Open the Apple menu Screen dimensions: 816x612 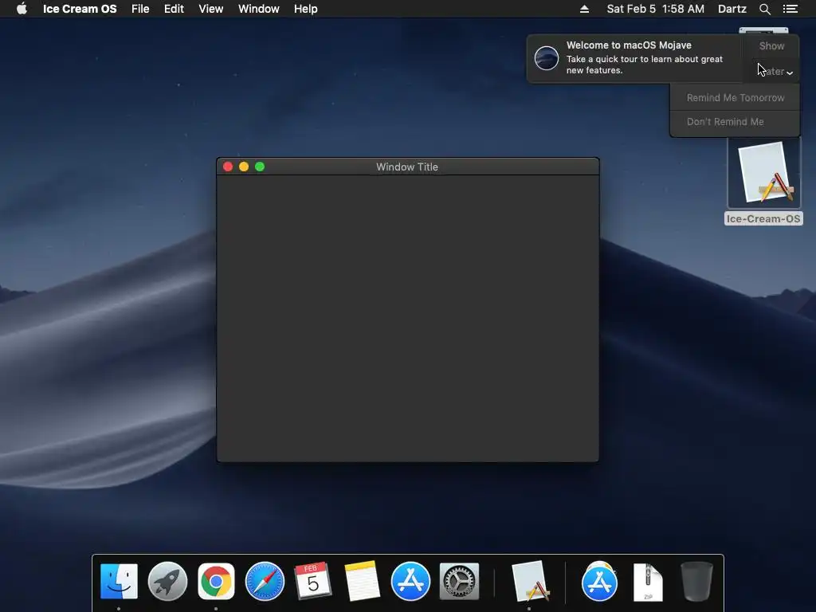(x=22, y=9)
